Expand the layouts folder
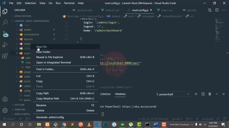This screenshot has width=229, height=128. coord(28,39)
